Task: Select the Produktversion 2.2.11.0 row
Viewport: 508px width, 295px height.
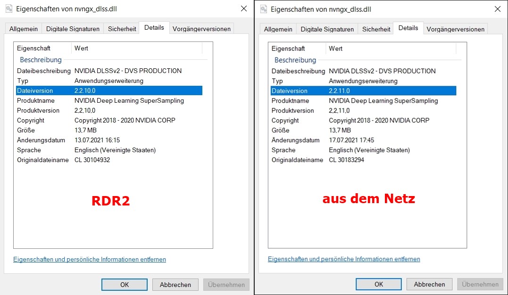Action: [363, 110]
